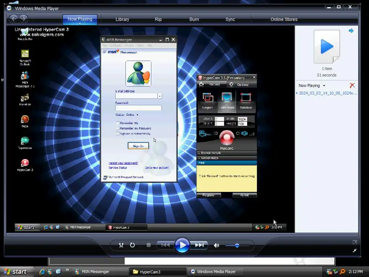The width and height of the screenshot is (369, 277).
Task: Click the HyperCam Register button
Action: (209, 195)
